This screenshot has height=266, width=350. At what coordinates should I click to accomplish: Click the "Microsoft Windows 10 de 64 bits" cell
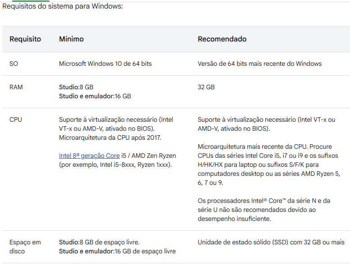pos(105,64)
